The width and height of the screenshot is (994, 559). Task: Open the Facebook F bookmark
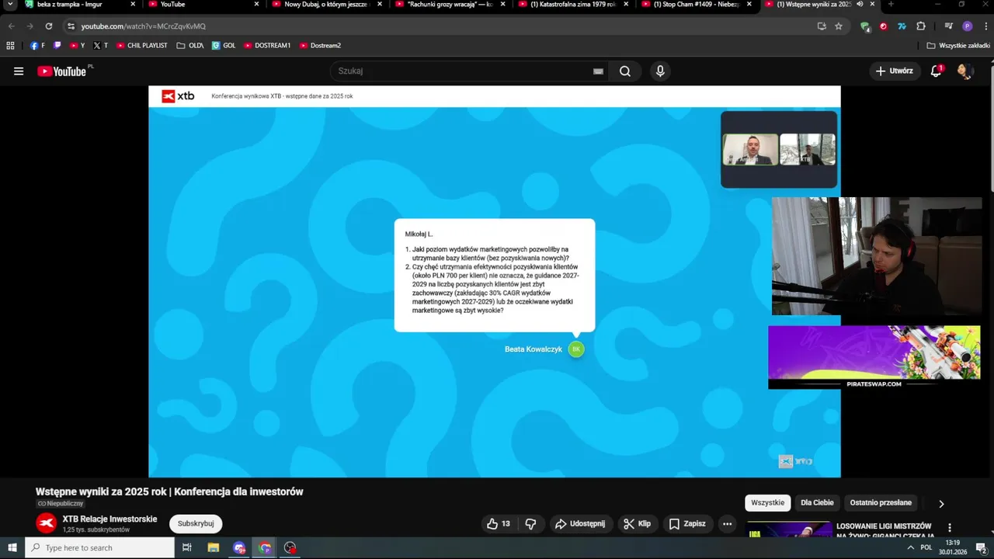37,46
